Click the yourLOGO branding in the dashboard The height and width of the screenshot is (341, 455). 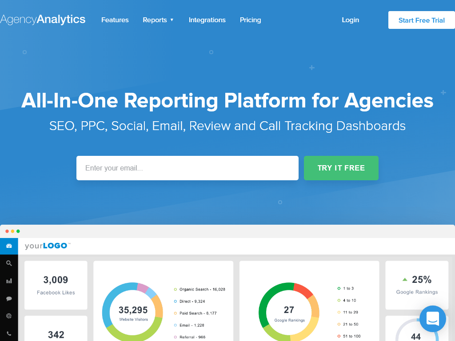[x=46, y=246]
